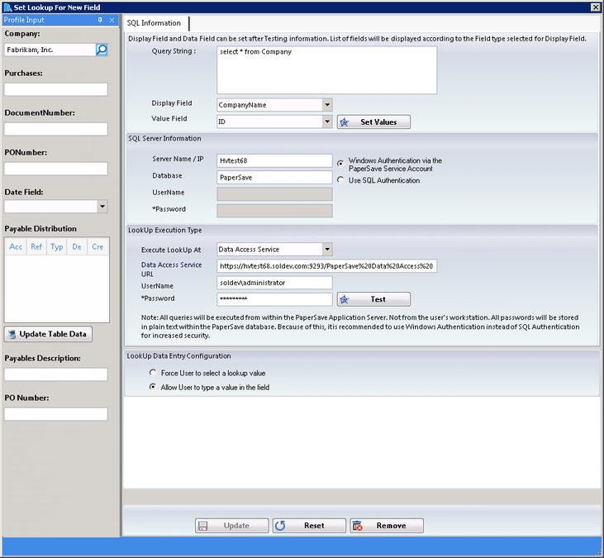Image resolution: width=604 pixels, height=558 pixels.
Task: Select Windows Authentication via PaperSave Service Account
Action: pos(340,163)
